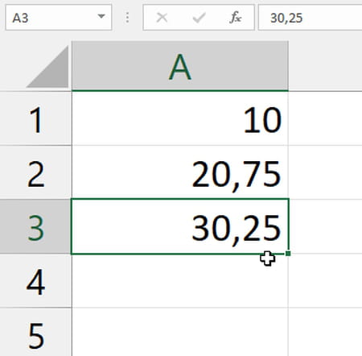The width and height of the screenshot is (362, 356).
Task: Click the Enter checkmark icon in formula bar
Action: (199, 18)
